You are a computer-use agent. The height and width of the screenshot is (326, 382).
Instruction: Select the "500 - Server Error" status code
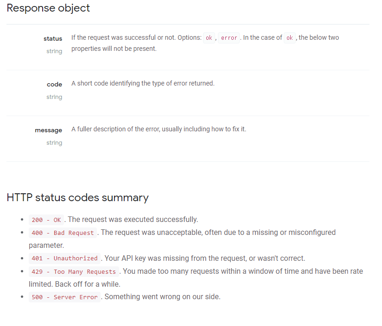64,297
